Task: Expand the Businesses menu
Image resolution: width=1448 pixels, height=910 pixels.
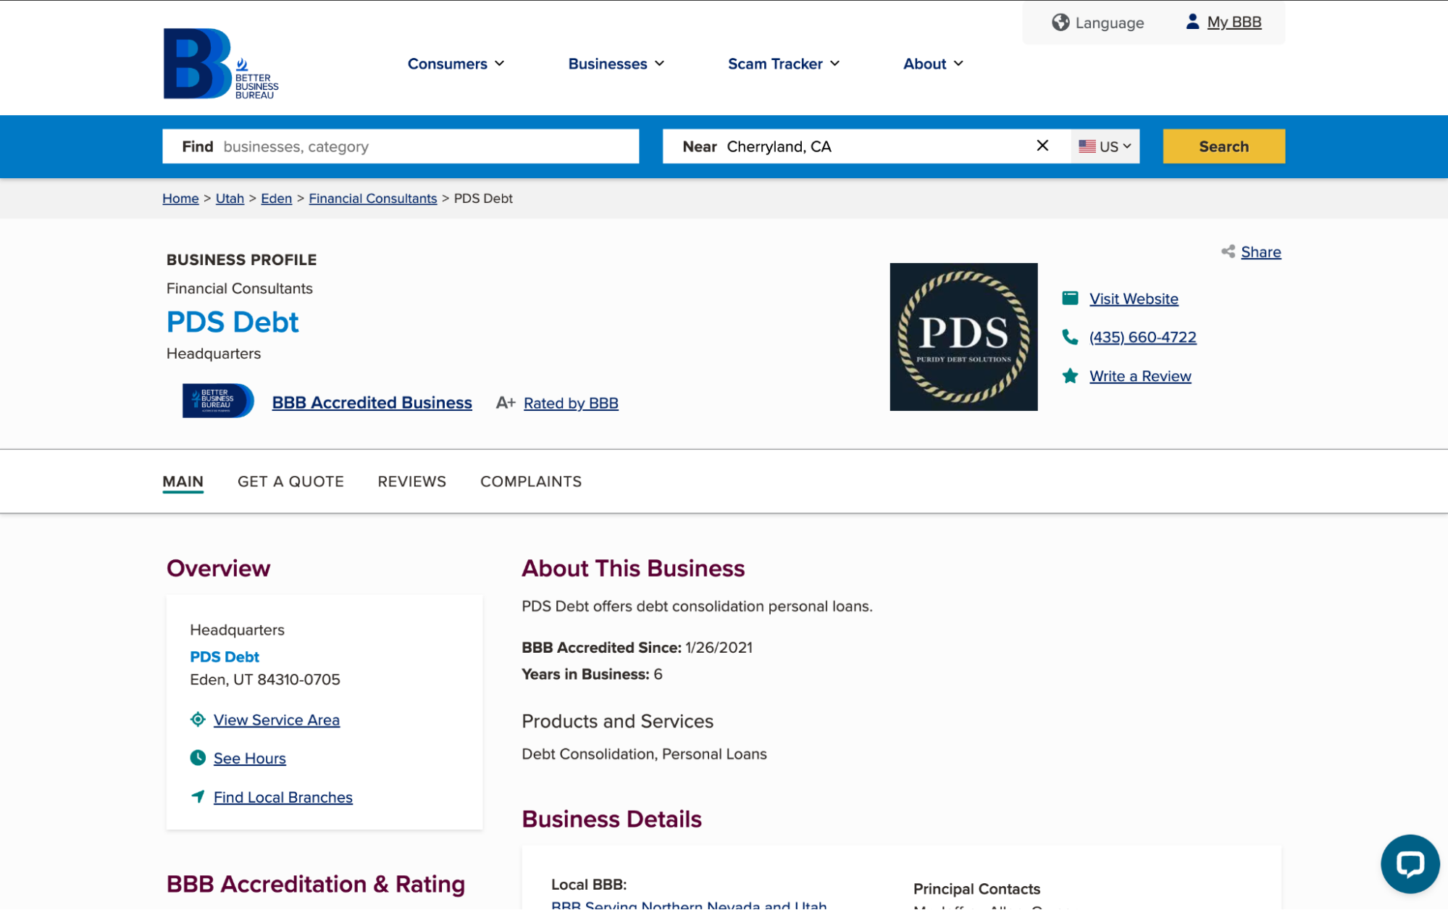Action: point(616,64)
